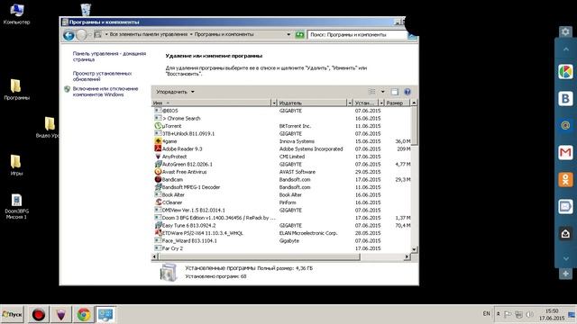Screen dimensions: 577x324
Task: Open the Программы desktop folder
Action: [x=16, y=90]
